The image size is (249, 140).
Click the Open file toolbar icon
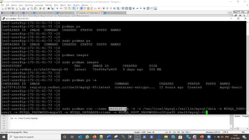tap(5, 9)
